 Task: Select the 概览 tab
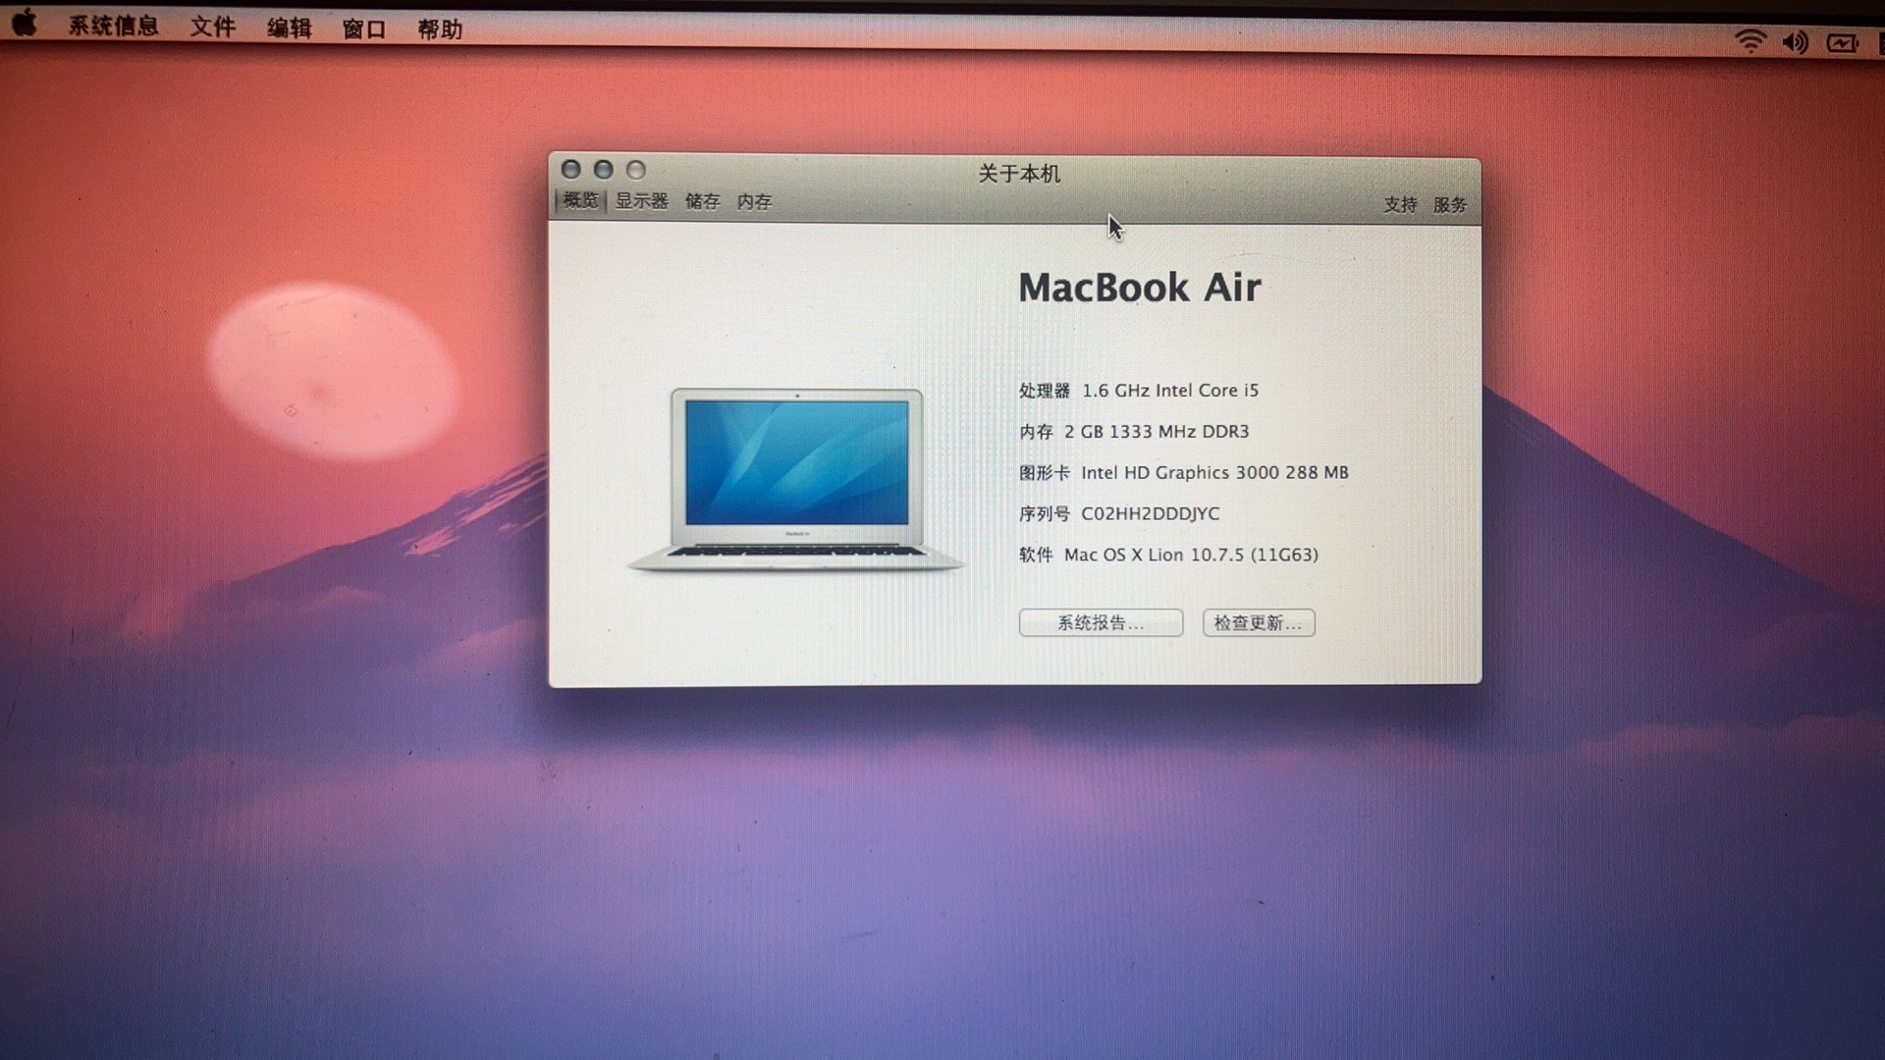pos(580,200)
